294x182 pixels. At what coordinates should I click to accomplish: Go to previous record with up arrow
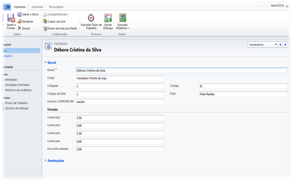point(280,44)
